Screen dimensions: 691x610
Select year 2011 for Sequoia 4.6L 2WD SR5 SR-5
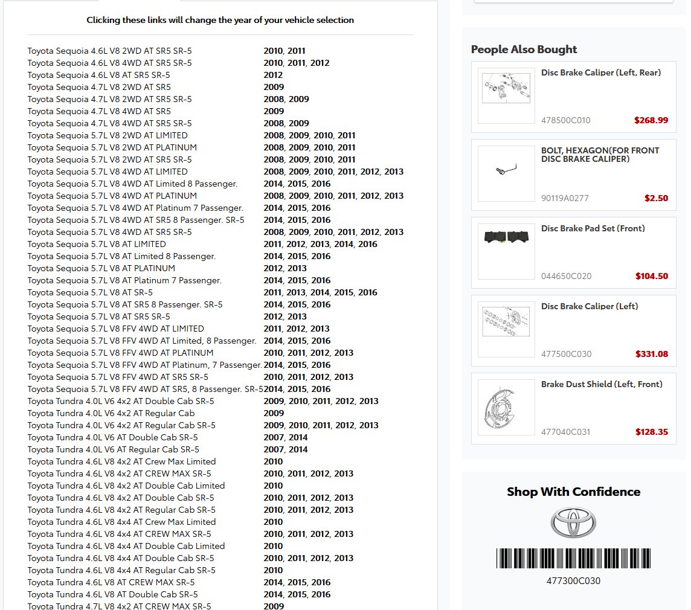(296, 51)
